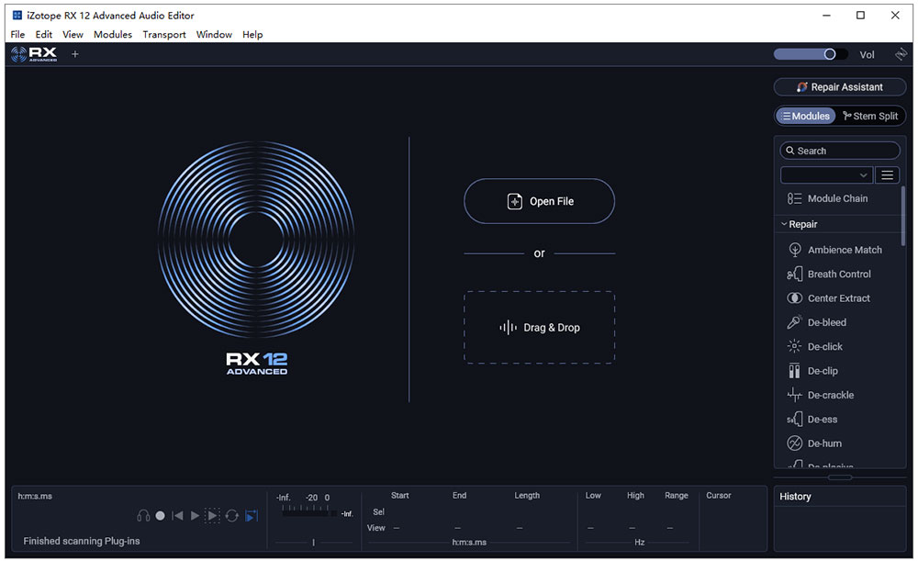Click the h:m:s.ms unit under Sel/View
Screen dimensions: 918x561
point(469,543)
